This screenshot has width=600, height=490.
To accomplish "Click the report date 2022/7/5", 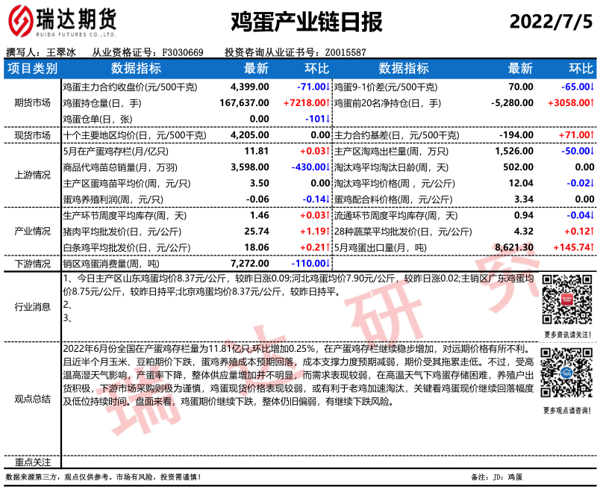I will coord(551,22).
